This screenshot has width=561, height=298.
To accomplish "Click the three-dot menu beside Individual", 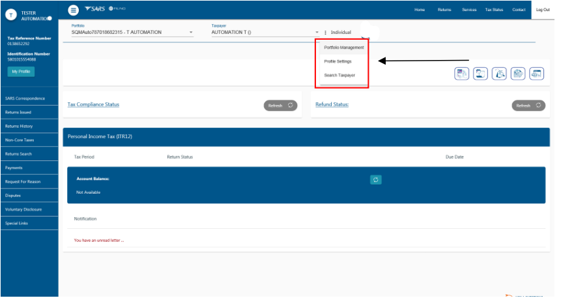I will click(325, 33).
